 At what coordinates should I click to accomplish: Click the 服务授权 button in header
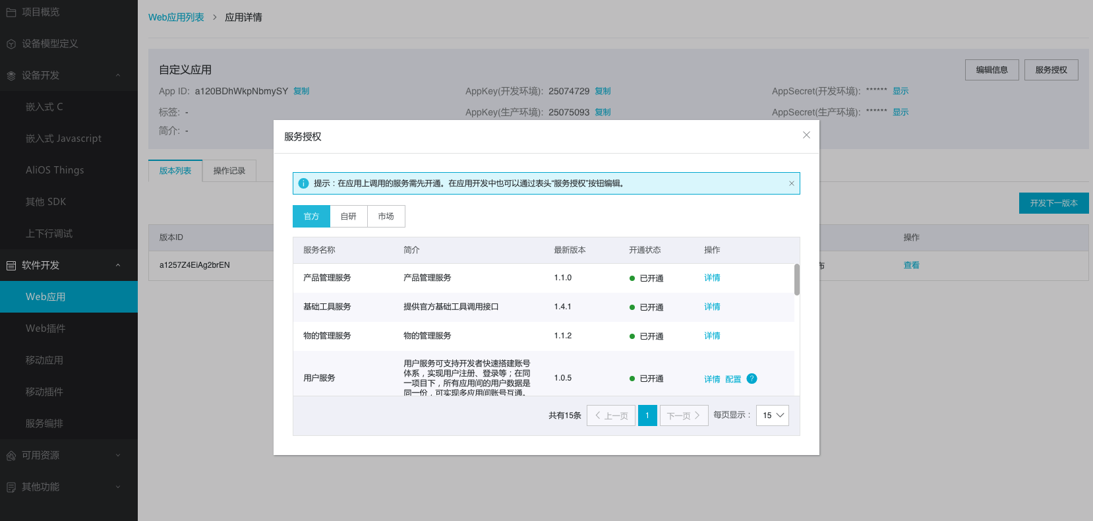(x=1051, y=70)
